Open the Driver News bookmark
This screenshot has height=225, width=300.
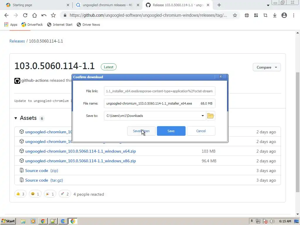coord(88,25)
